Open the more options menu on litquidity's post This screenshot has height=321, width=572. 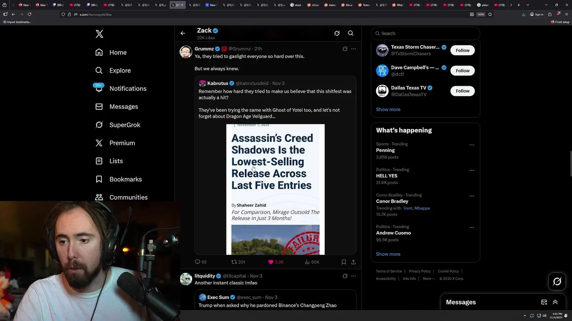click(x=353, y=276)
